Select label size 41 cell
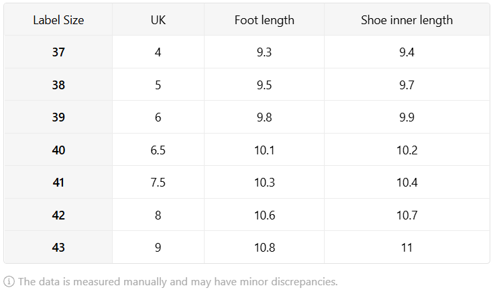 [58, 182]
